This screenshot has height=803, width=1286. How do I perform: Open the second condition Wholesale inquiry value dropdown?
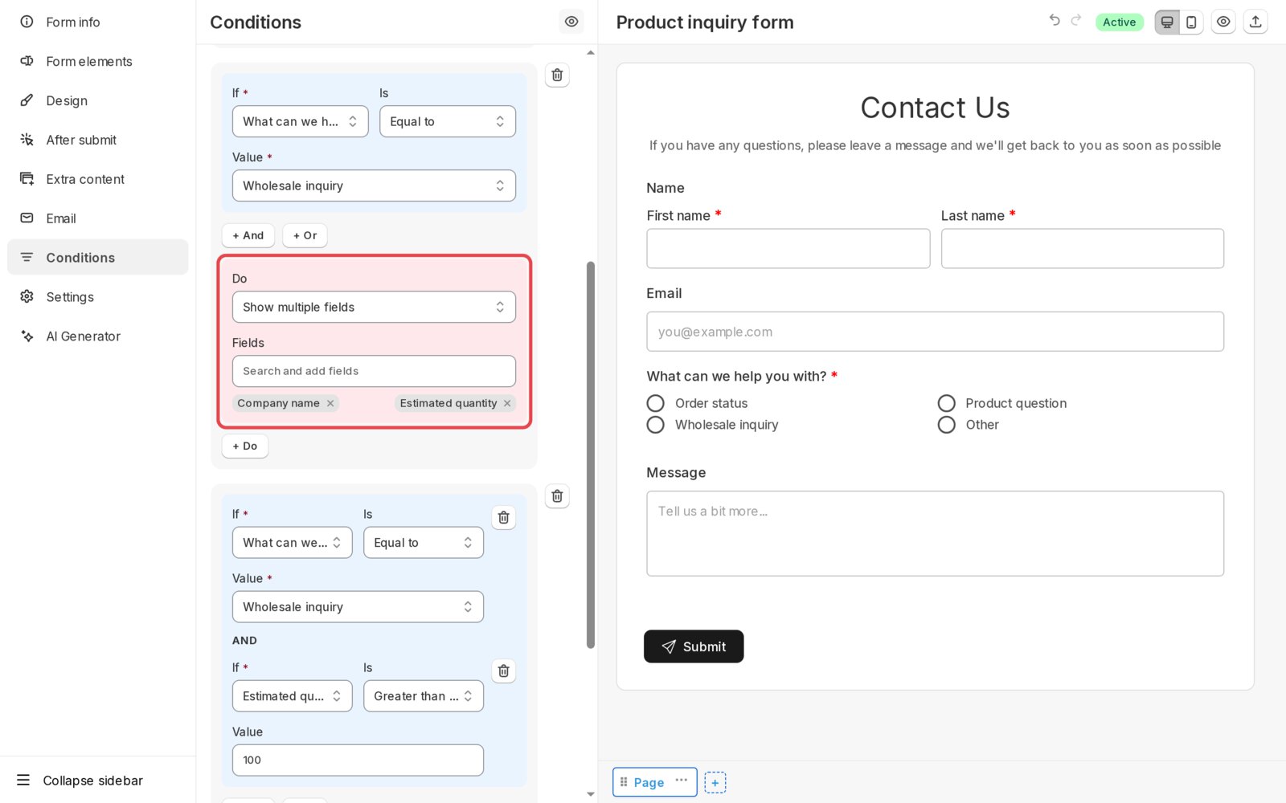(358, 607)
